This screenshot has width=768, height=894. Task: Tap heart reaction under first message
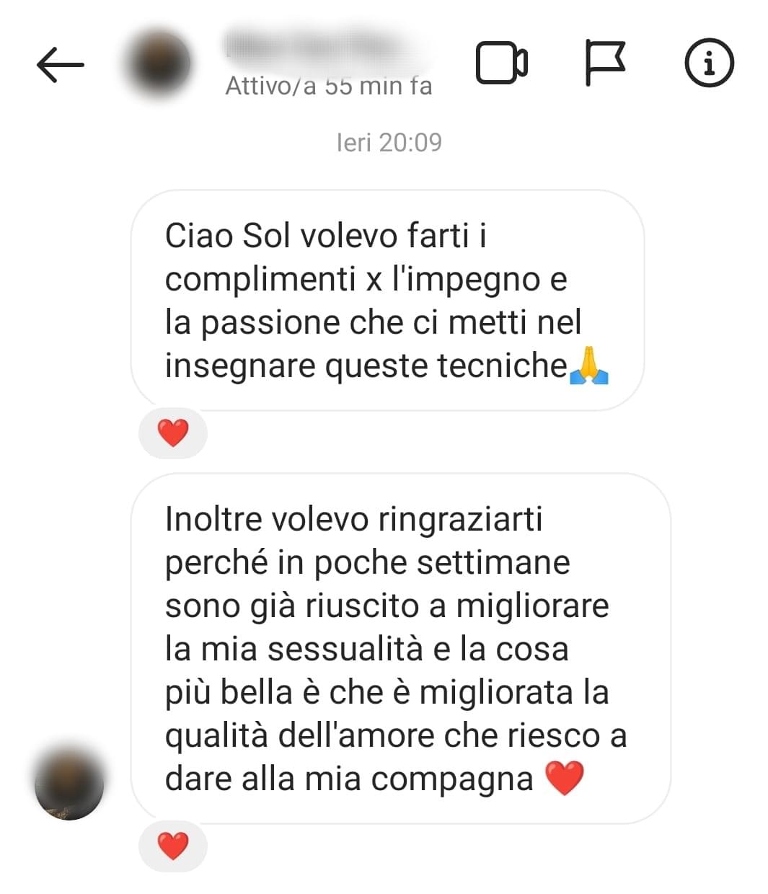click(x=173, y=433)
